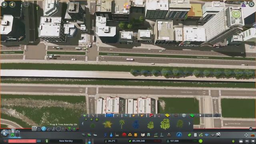Toggle the green pause-play simulation button

point(12,135)
